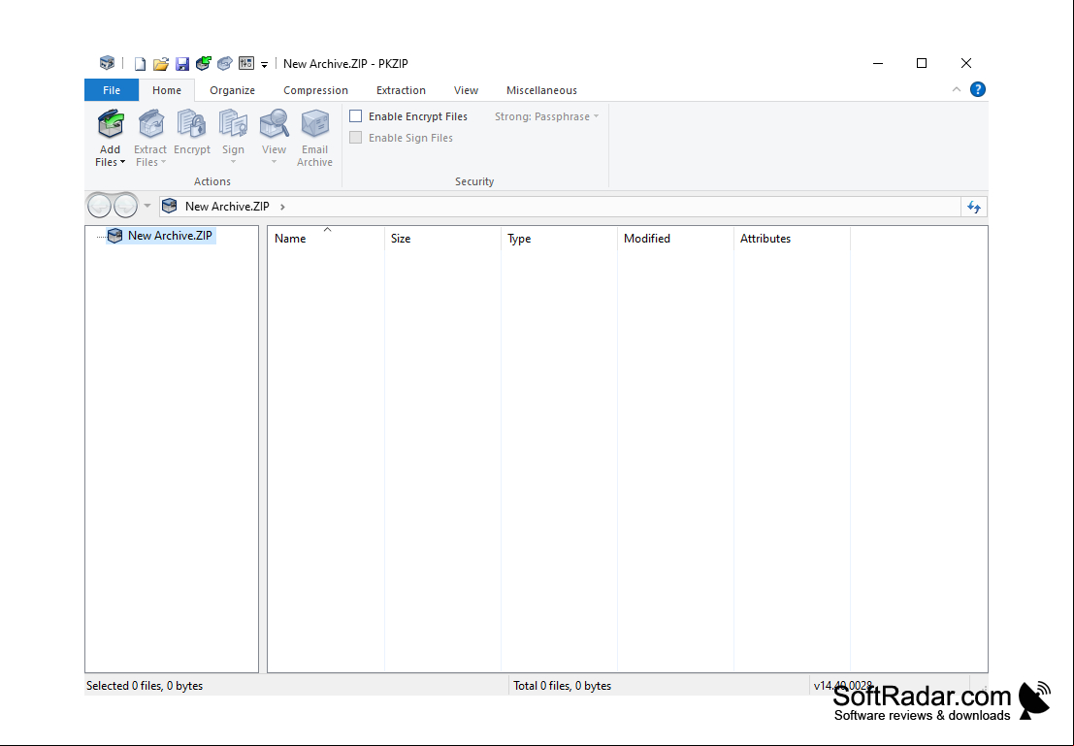Click the PKZIP application icon in title bar
Screen dimensions: 1074x746
107,63
